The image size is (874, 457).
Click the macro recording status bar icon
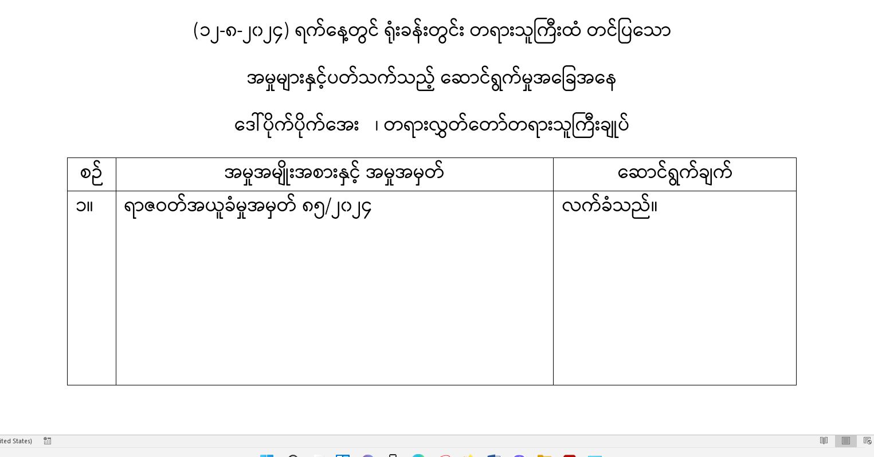click(48, 440)
